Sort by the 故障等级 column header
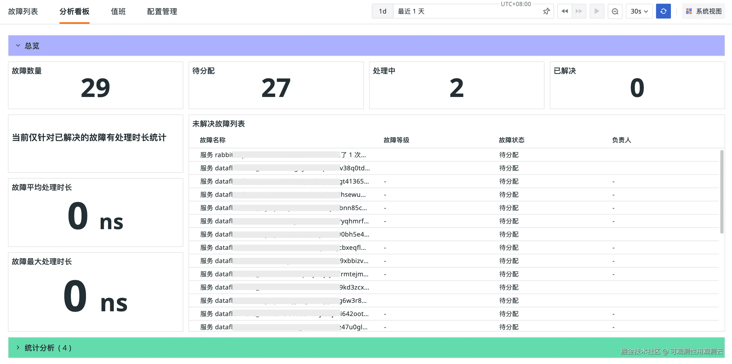The image size is (732, 364). point(396,140)
